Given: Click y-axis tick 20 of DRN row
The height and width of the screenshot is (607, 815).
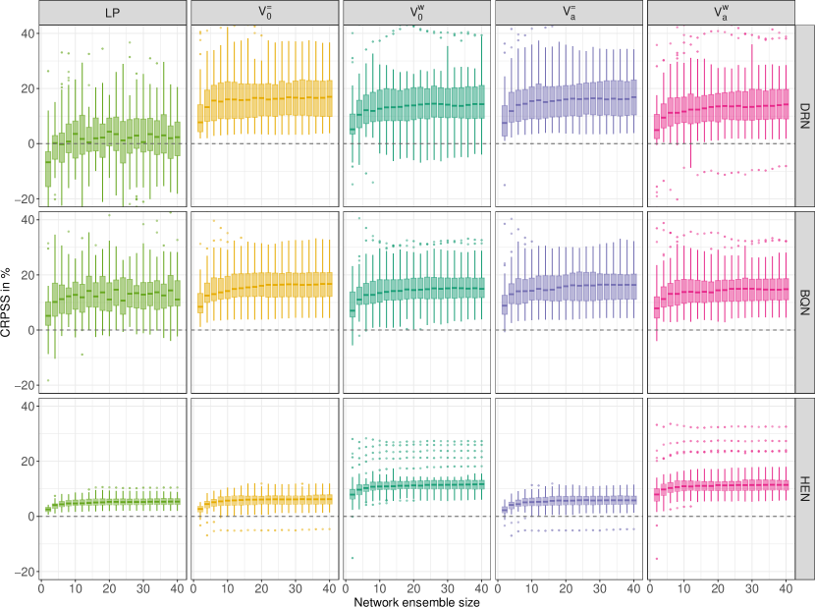Looking at the screenshot, I should tap(28, 88).
